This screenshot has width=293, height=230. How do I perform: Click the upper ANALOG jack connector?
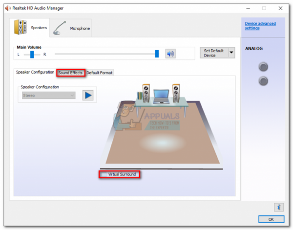pyautogui.click(x=263, y=67)
